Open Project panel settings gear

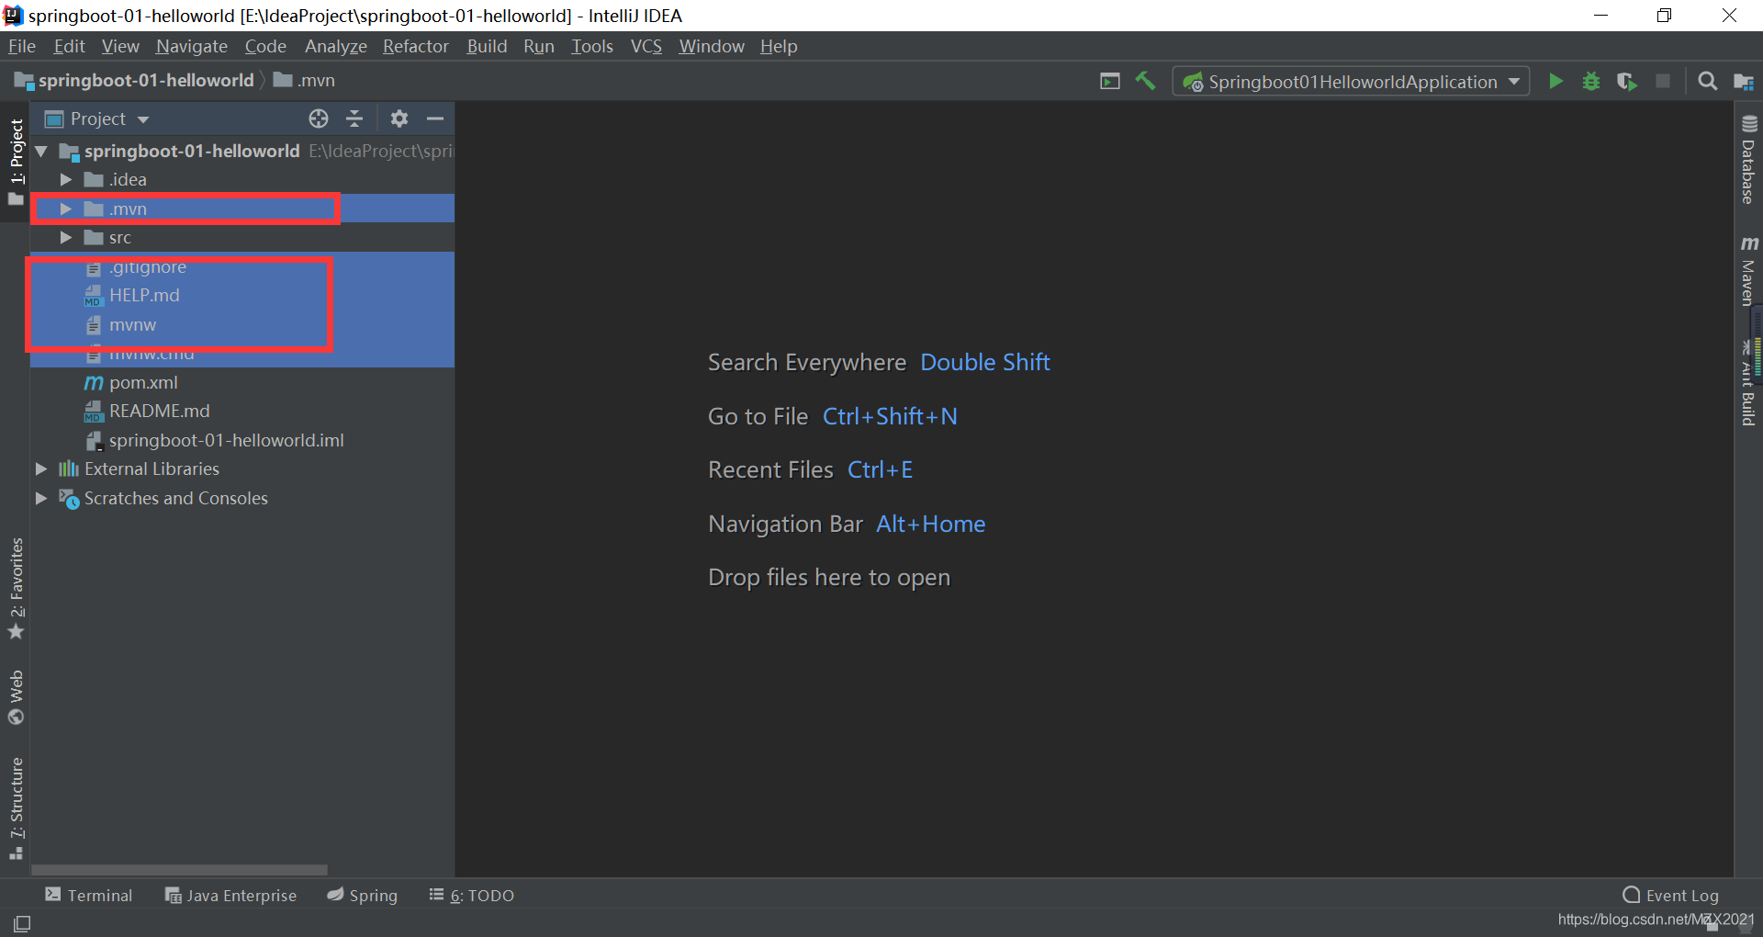[x=399, y=119]
